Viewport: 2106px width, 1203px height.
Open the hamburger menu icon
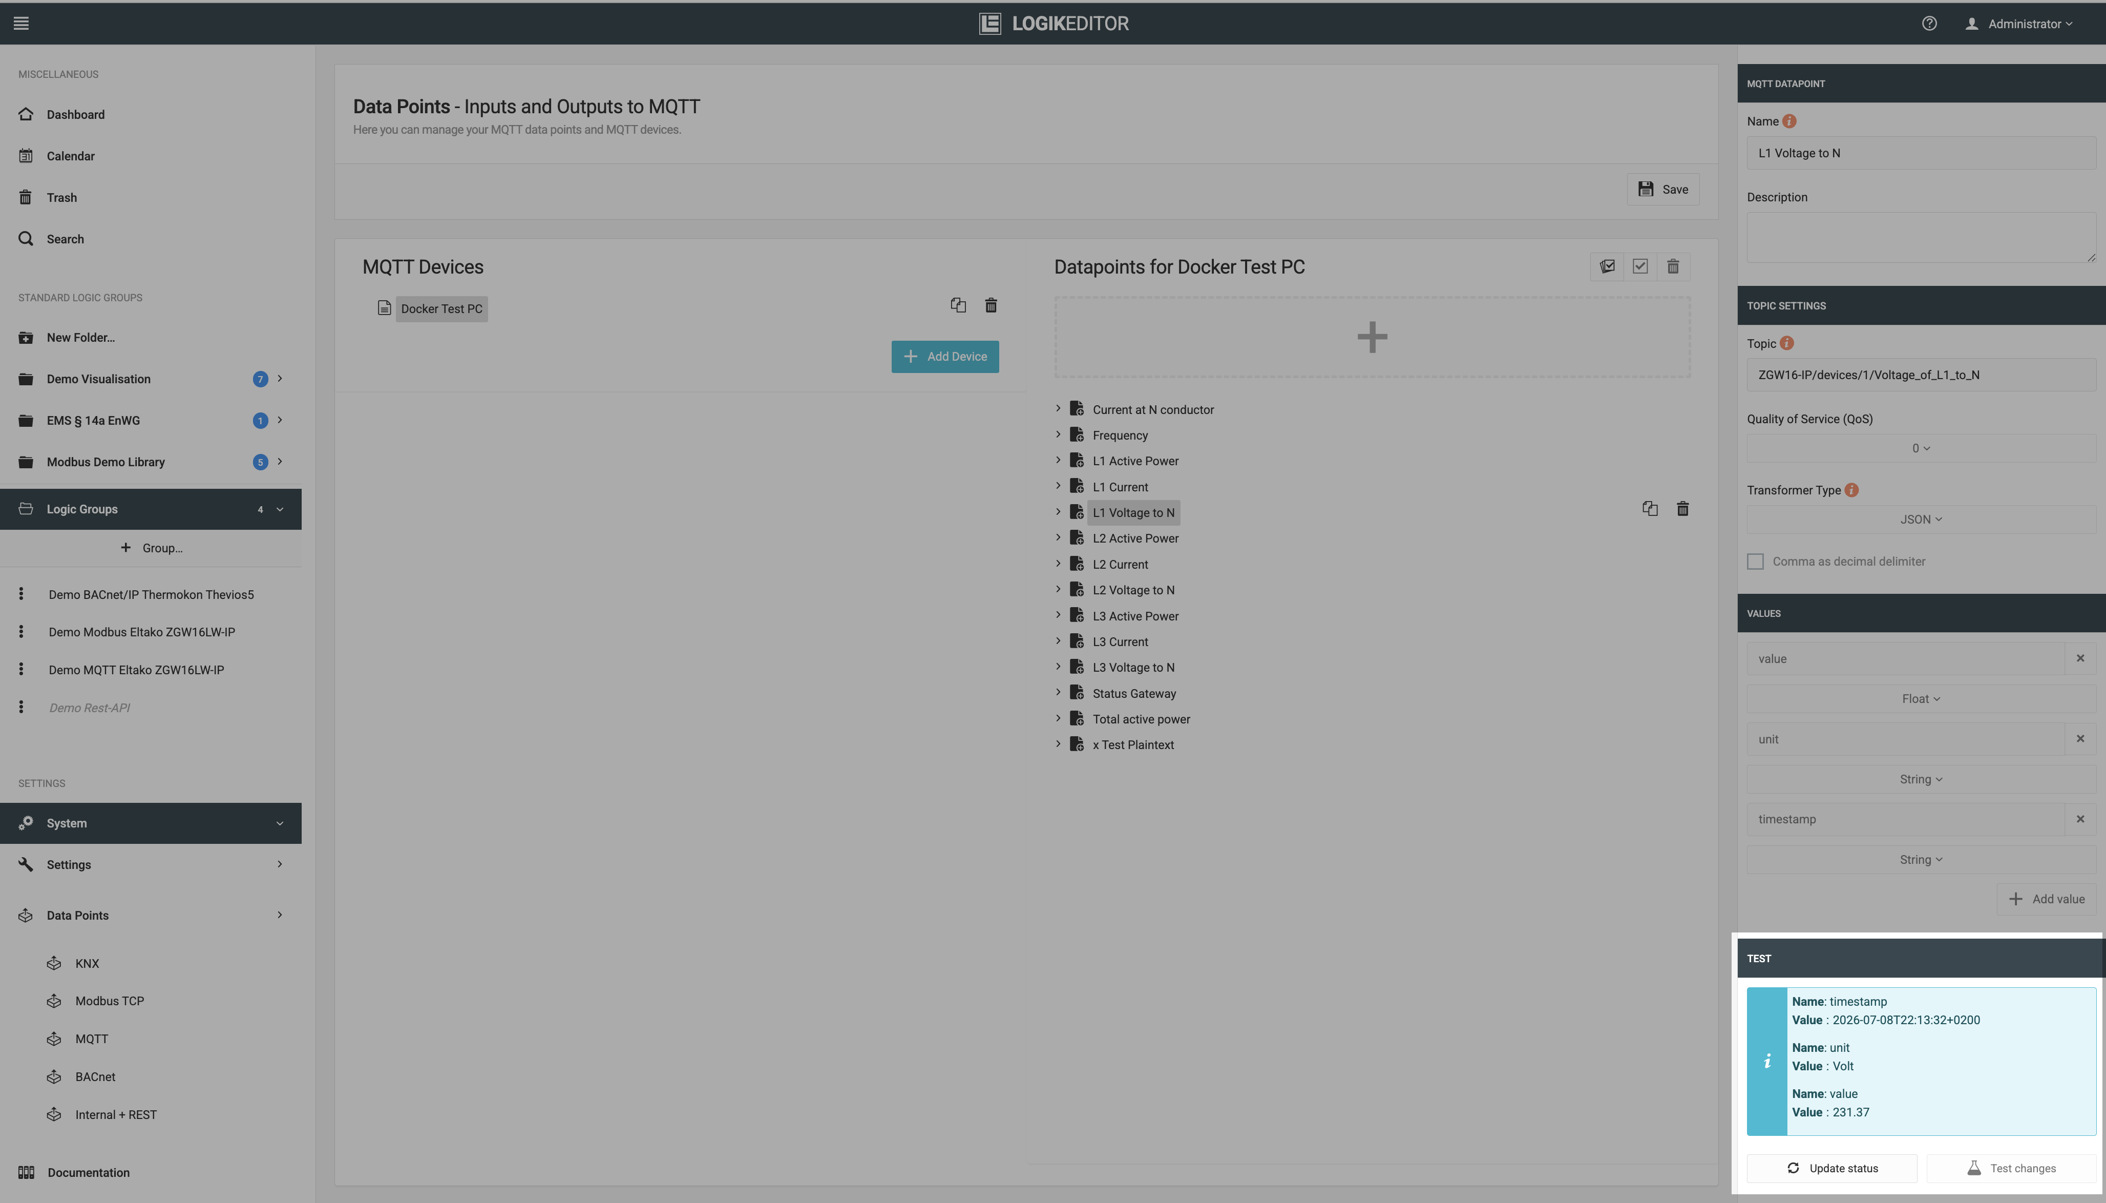(22, 23)
